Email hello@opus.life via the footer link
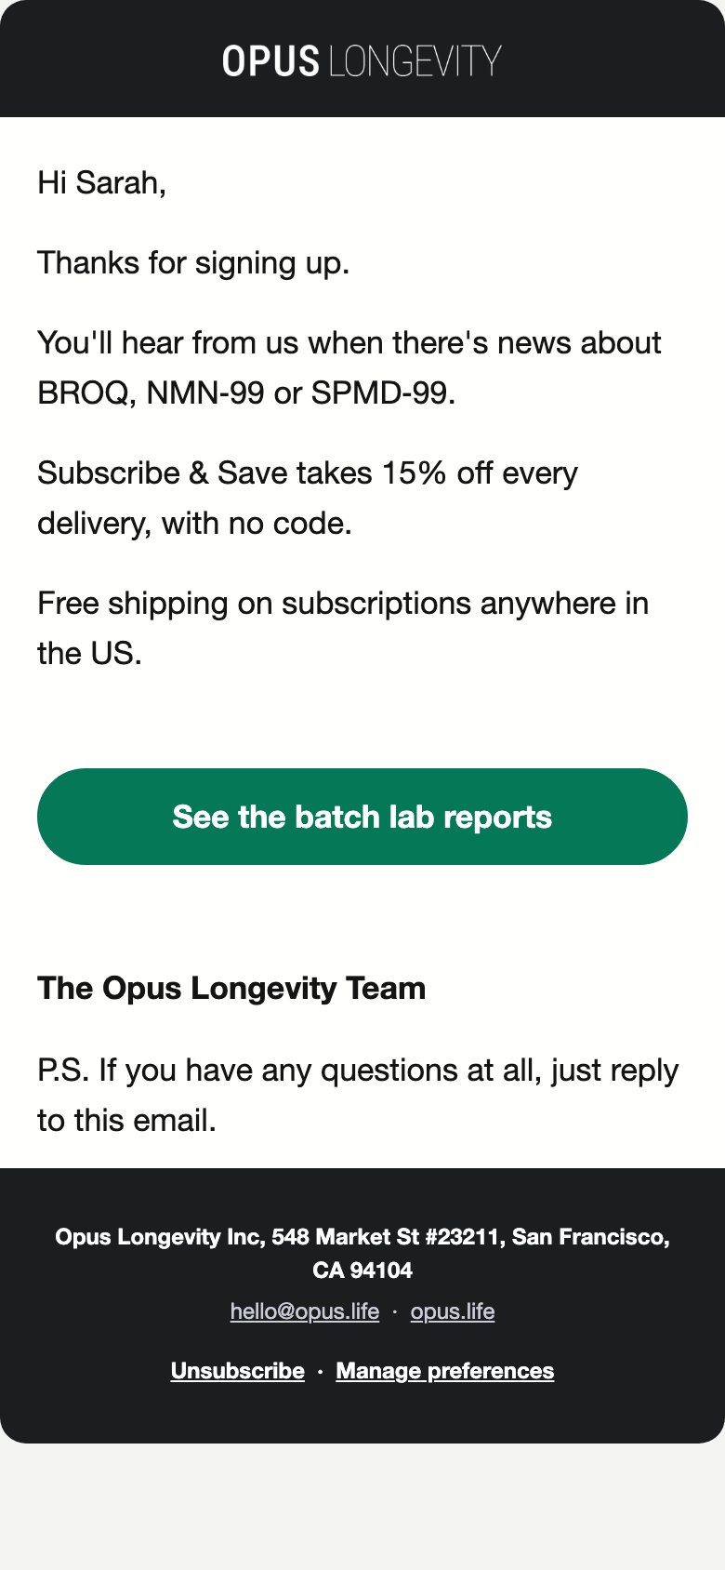 [305, 1311]
